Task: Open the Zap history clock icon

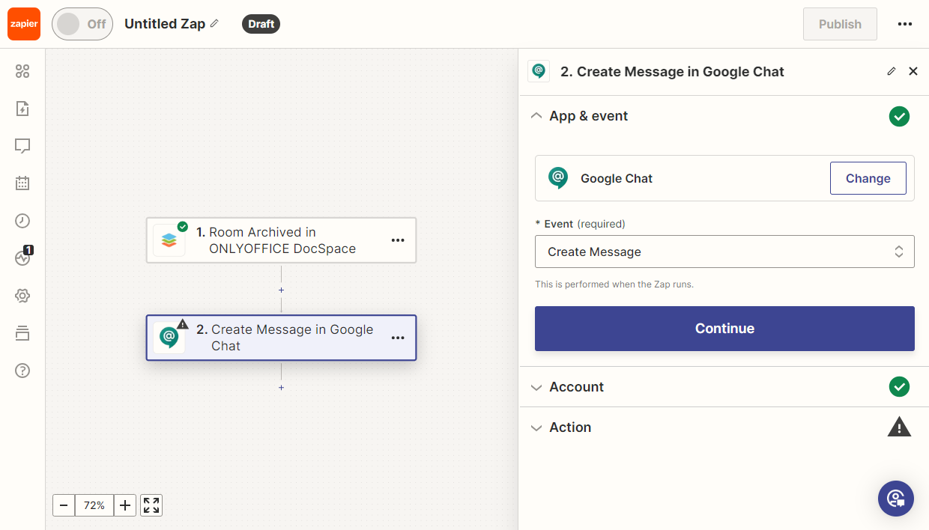Action: click(x=22, y=221)
